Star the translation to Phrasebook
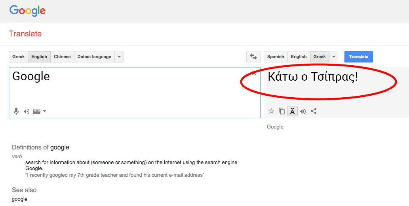Viewport: 409px width, 206px height. 271,111
